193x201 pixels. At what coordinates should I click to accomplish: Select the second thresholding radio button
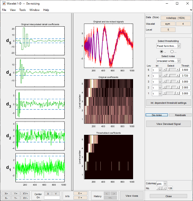click(172, 52)
